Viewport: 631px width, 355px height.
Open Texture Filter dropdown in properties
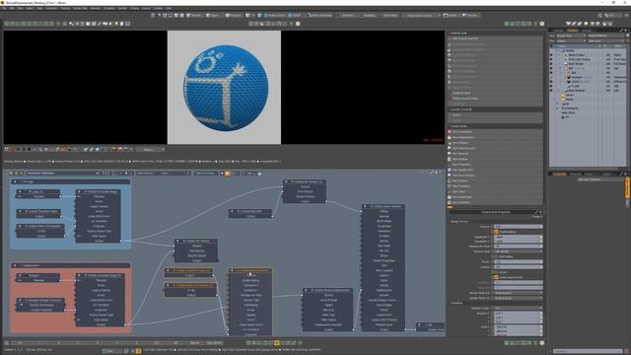[518, 251]
